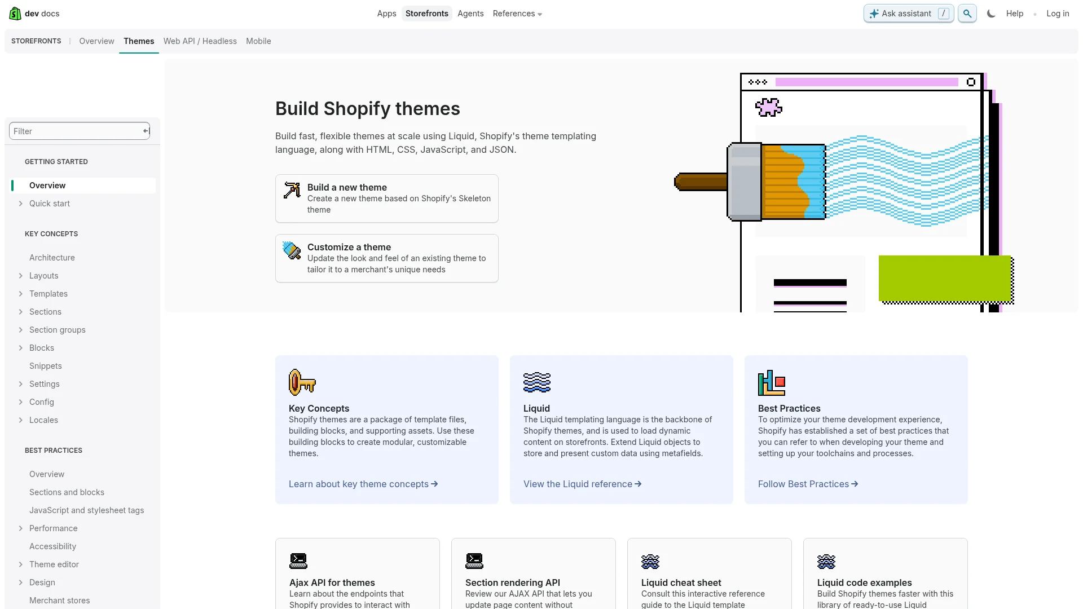Click the Liquid code examples title

pyautogui.click(x=865, y=582)
